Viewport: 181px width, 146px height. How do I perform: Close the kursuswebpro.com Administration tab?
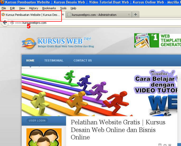[x=129, y=15]
